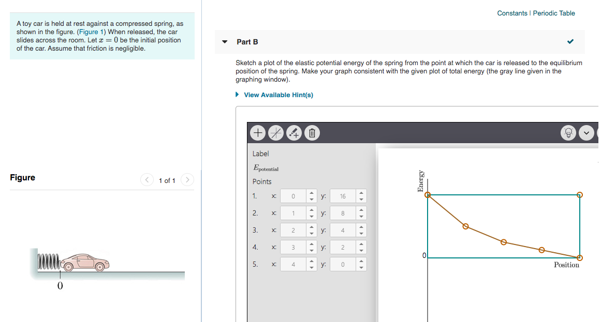
Task: Select the add point tool
Action: coord(258,133)
